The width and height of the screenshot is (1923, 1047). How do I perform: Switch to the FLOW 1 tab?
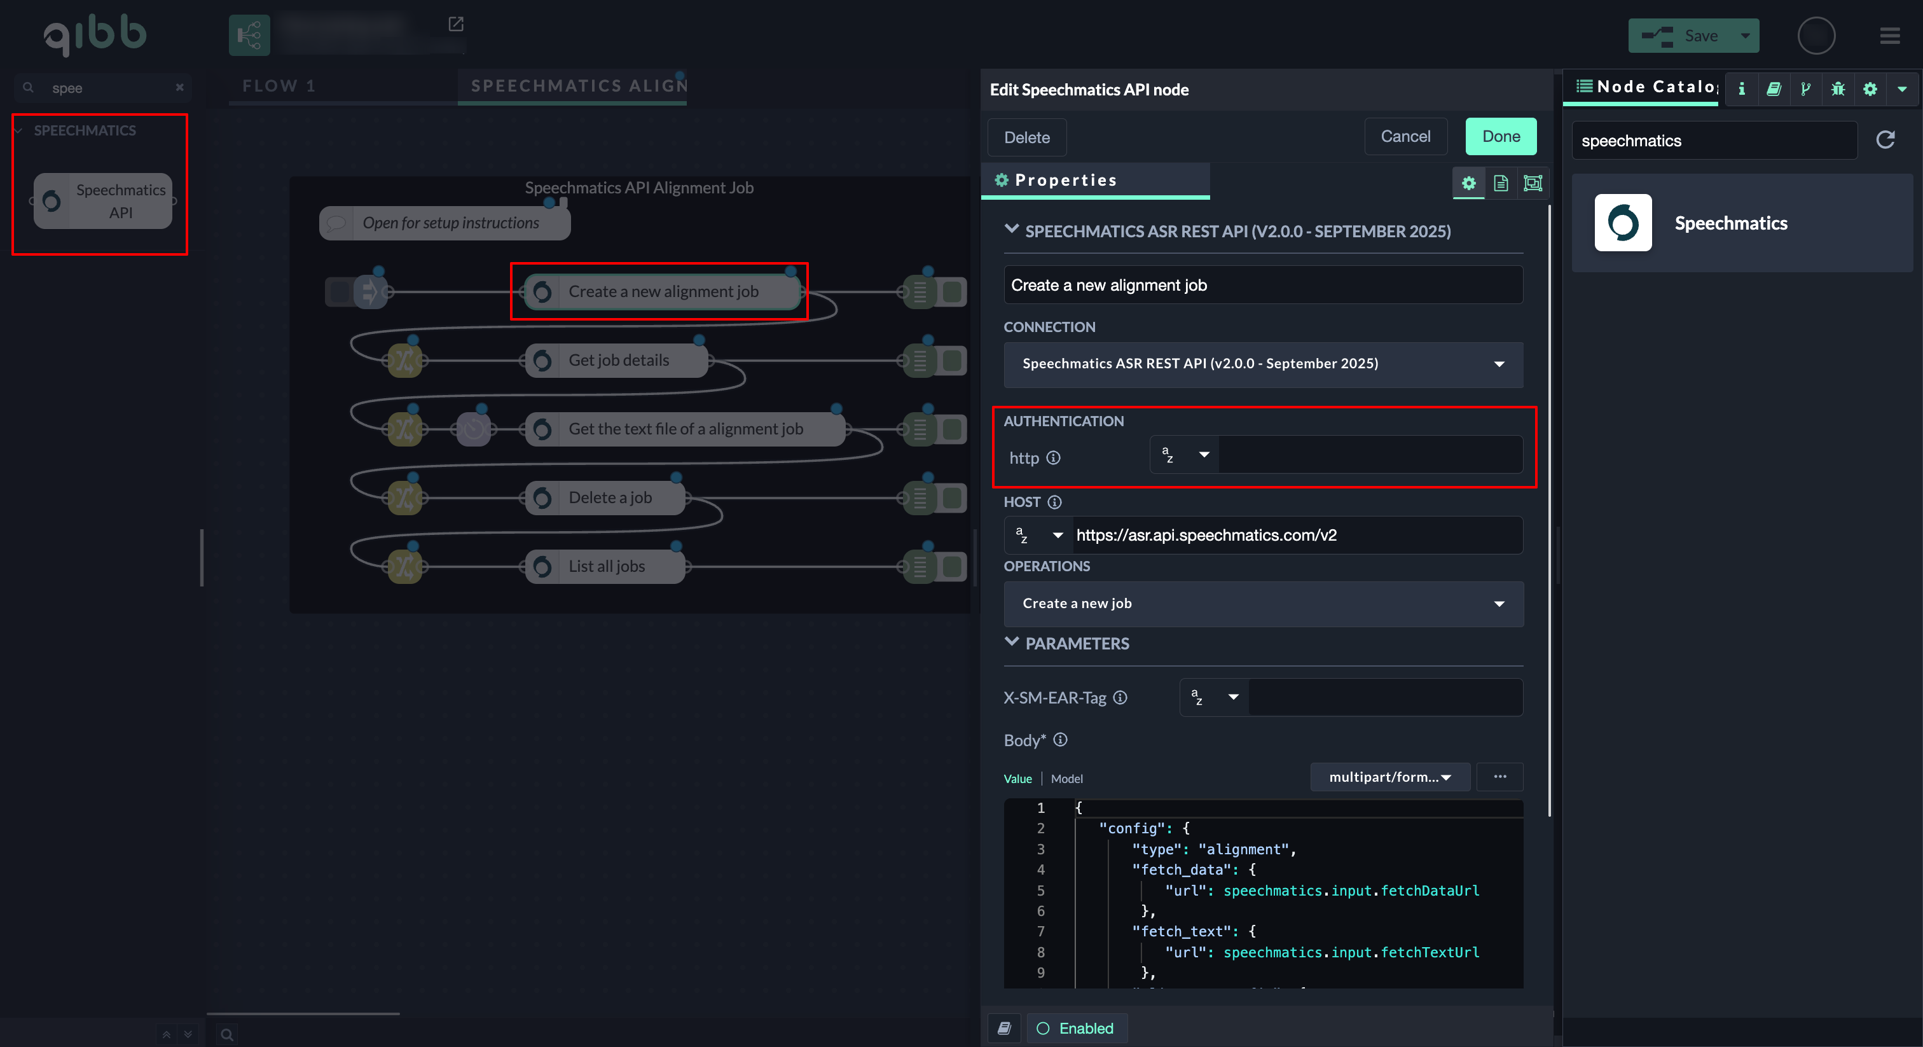pyautogui.click(x=279, y=86)
